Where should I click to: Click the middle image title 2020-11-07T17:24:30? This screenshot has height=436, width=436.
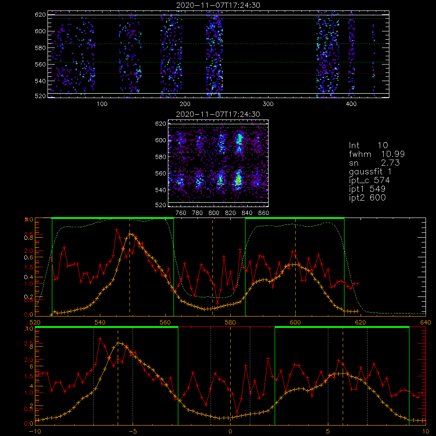pyautogui.click(x=218, y=114)
